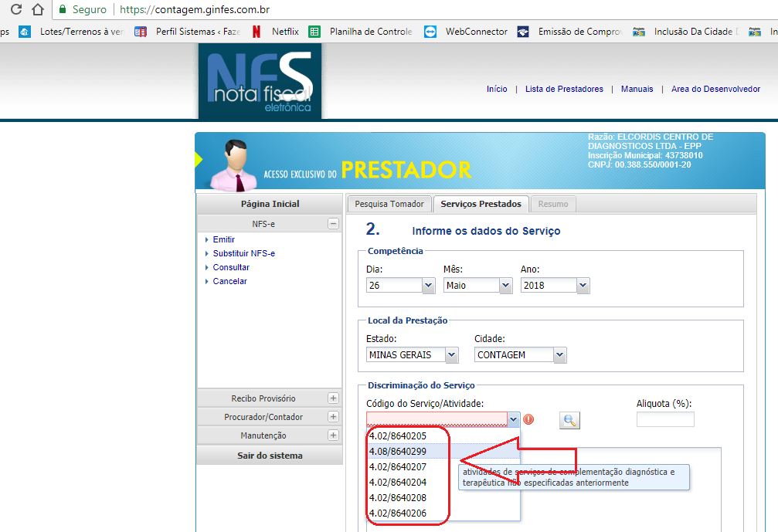Expand the Recibo Provisório section

(x=334, y=398)
